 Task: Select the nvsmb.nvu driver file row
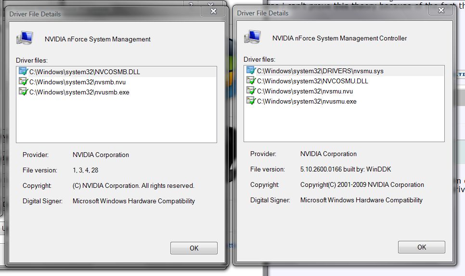point(116,82)
